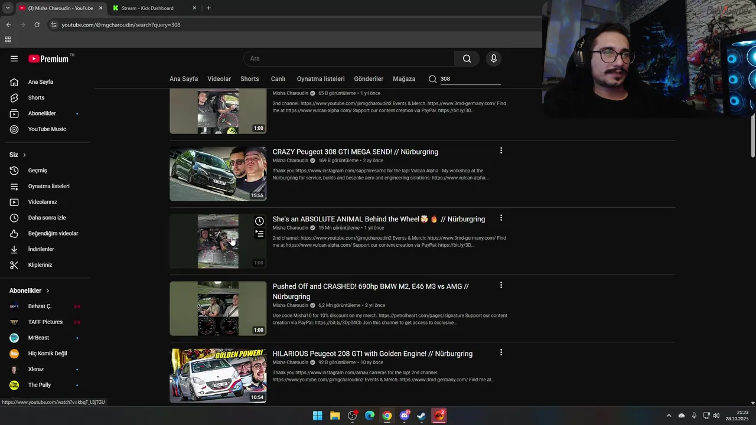Switch to Canlı channel tab
Image resolution: width=756 pixels, height=425 pixels.
(x=278, y=79)
